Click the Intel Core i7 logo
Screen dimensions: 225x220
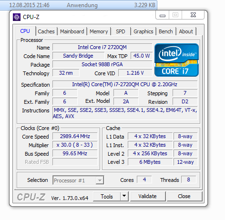click(176, 60)
